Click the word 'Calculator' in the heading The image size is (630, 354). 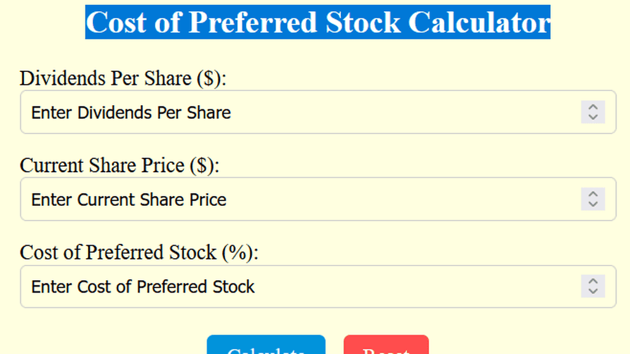[479, 22]
